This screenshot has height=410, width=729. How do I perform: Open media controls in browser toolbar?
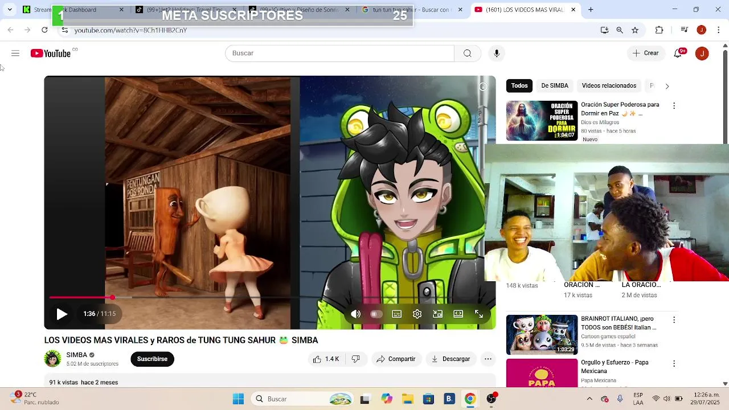pos(685,30)
